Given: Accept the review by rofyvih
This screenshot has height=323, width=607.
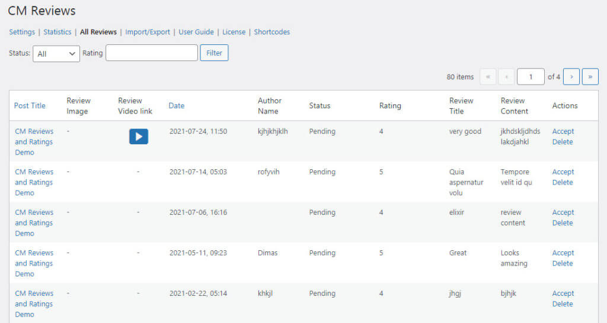Looking at the screenshot, I should (563, 172).
